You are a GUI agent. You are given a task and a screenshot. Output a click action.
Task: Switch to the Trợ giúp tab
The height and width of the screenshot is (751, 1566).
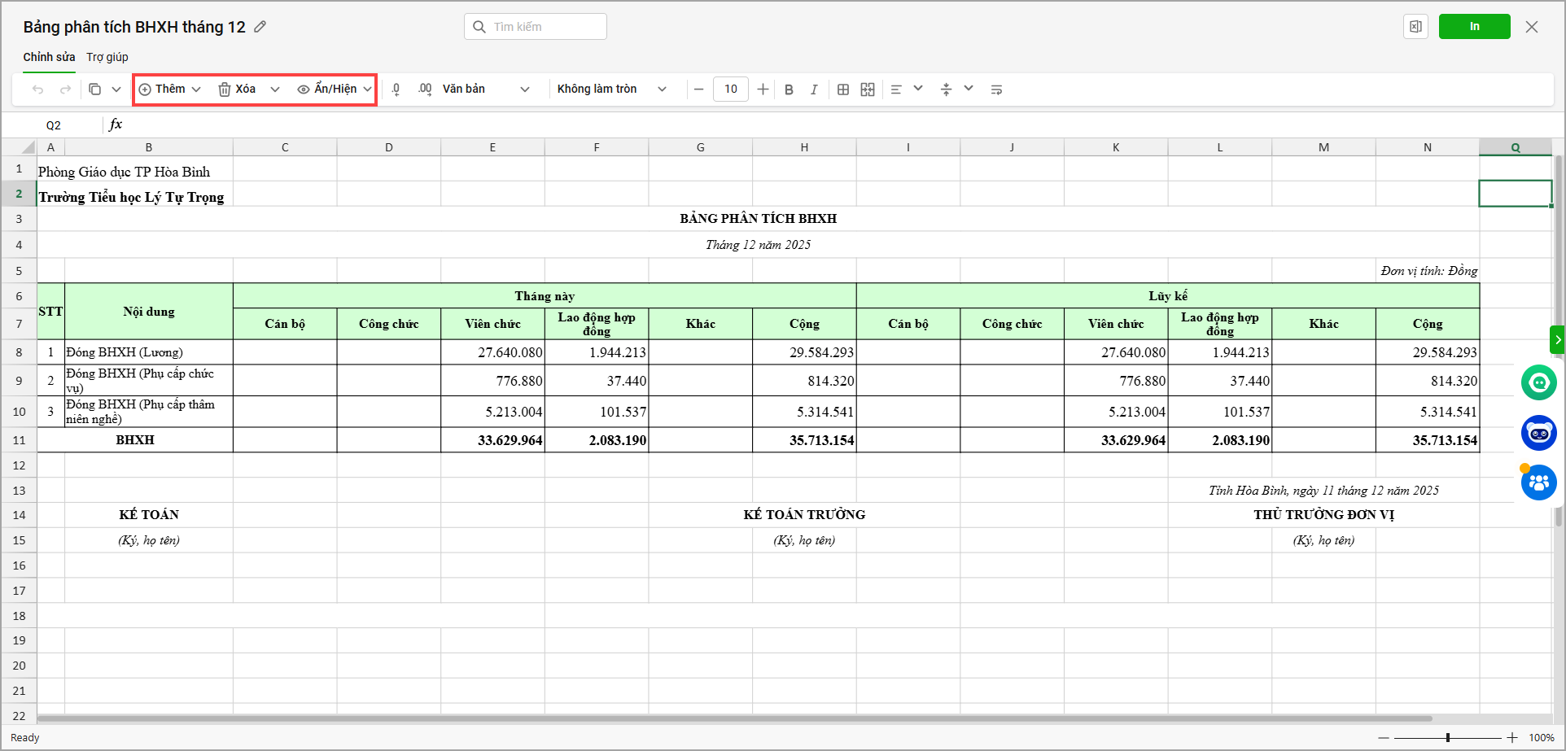pos(107,57)
